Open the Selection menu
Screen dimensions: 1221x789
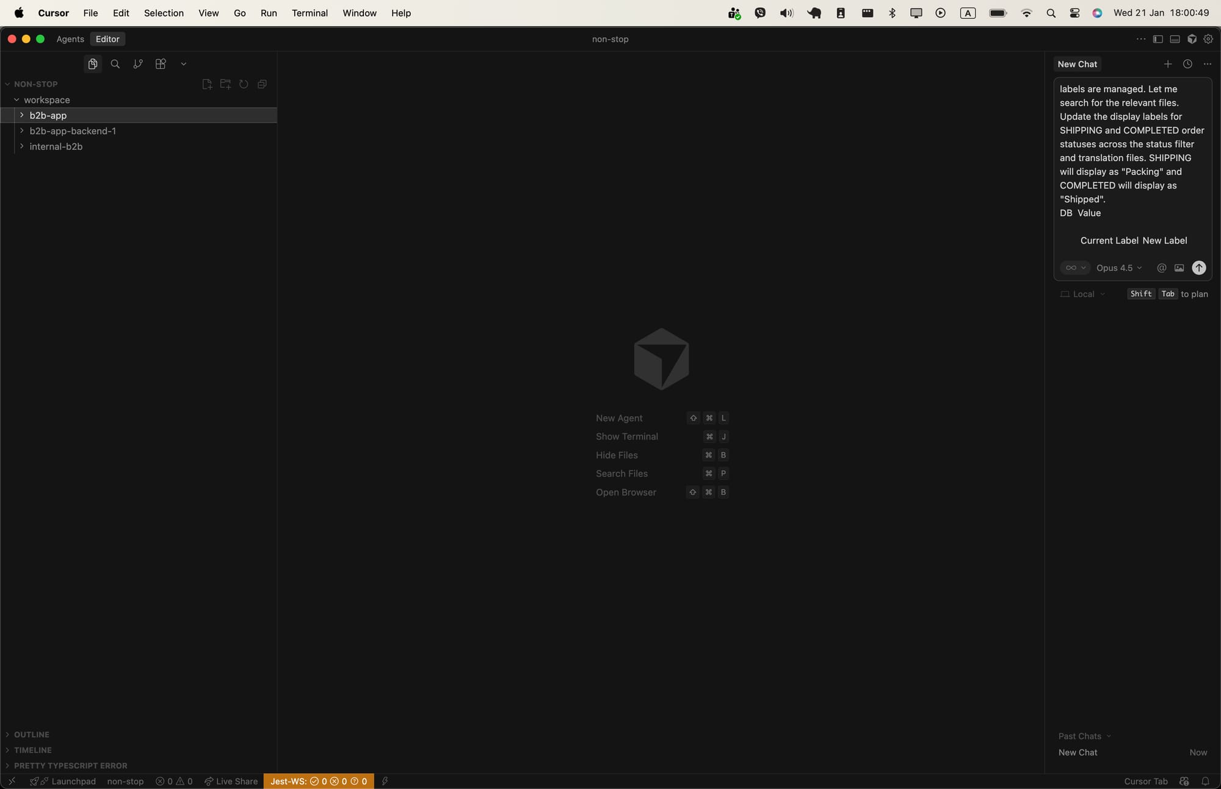pyautogui.click(x=164, y=13)
